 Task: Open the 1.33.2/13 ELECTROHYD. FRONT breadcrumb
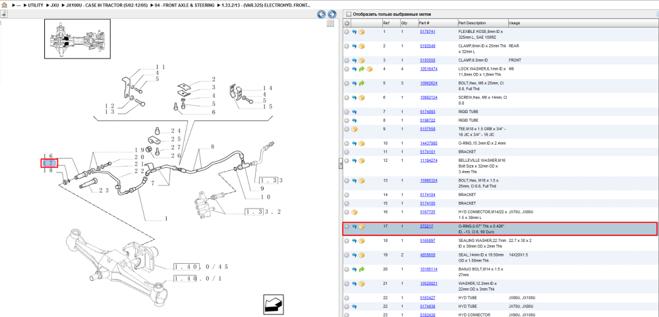266,5
